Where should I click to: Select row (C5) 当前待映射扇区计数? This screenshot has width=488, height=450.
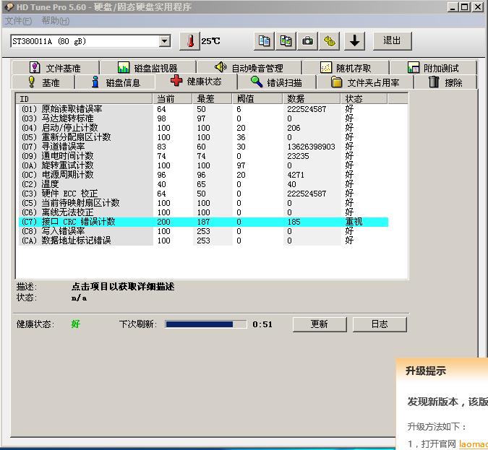[x=204, y=203]
